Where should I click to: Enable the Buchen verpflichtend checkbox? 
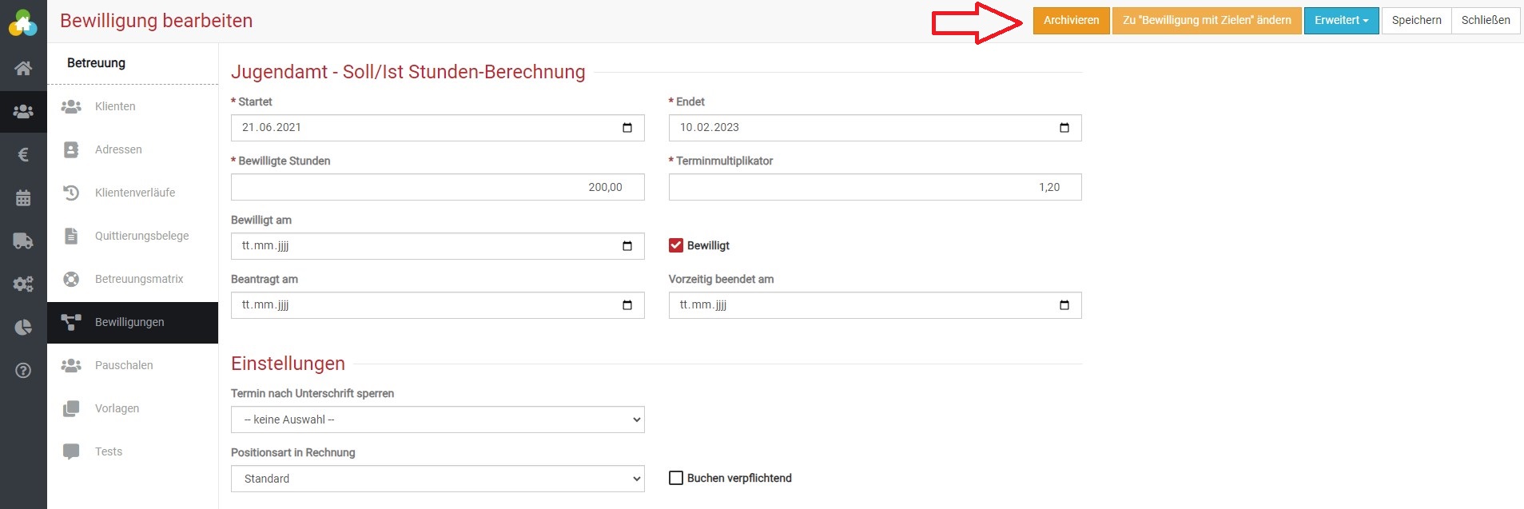point(676,478)
